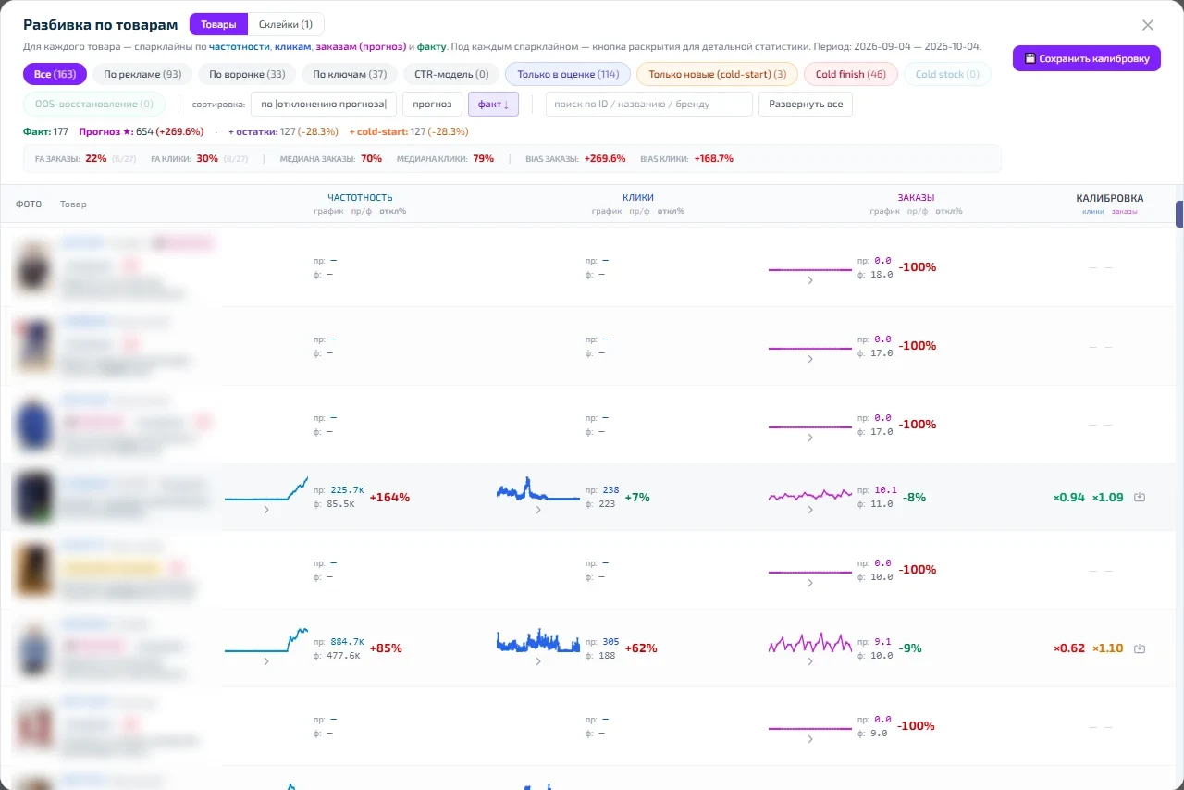Toggle the Все (163) filter chip
This screenshot has height=790, width=1184.
click(55, 74)
